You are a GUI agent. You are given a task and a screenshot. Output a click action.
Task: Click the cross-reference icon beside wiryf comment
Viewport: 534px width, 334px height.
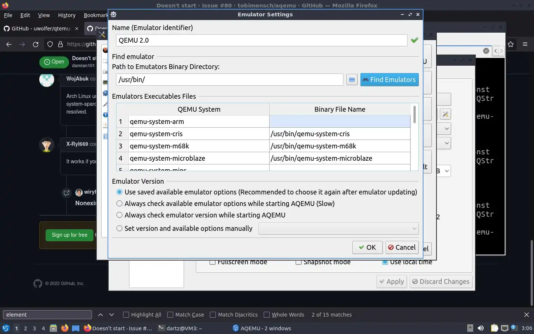pos(66,193)
